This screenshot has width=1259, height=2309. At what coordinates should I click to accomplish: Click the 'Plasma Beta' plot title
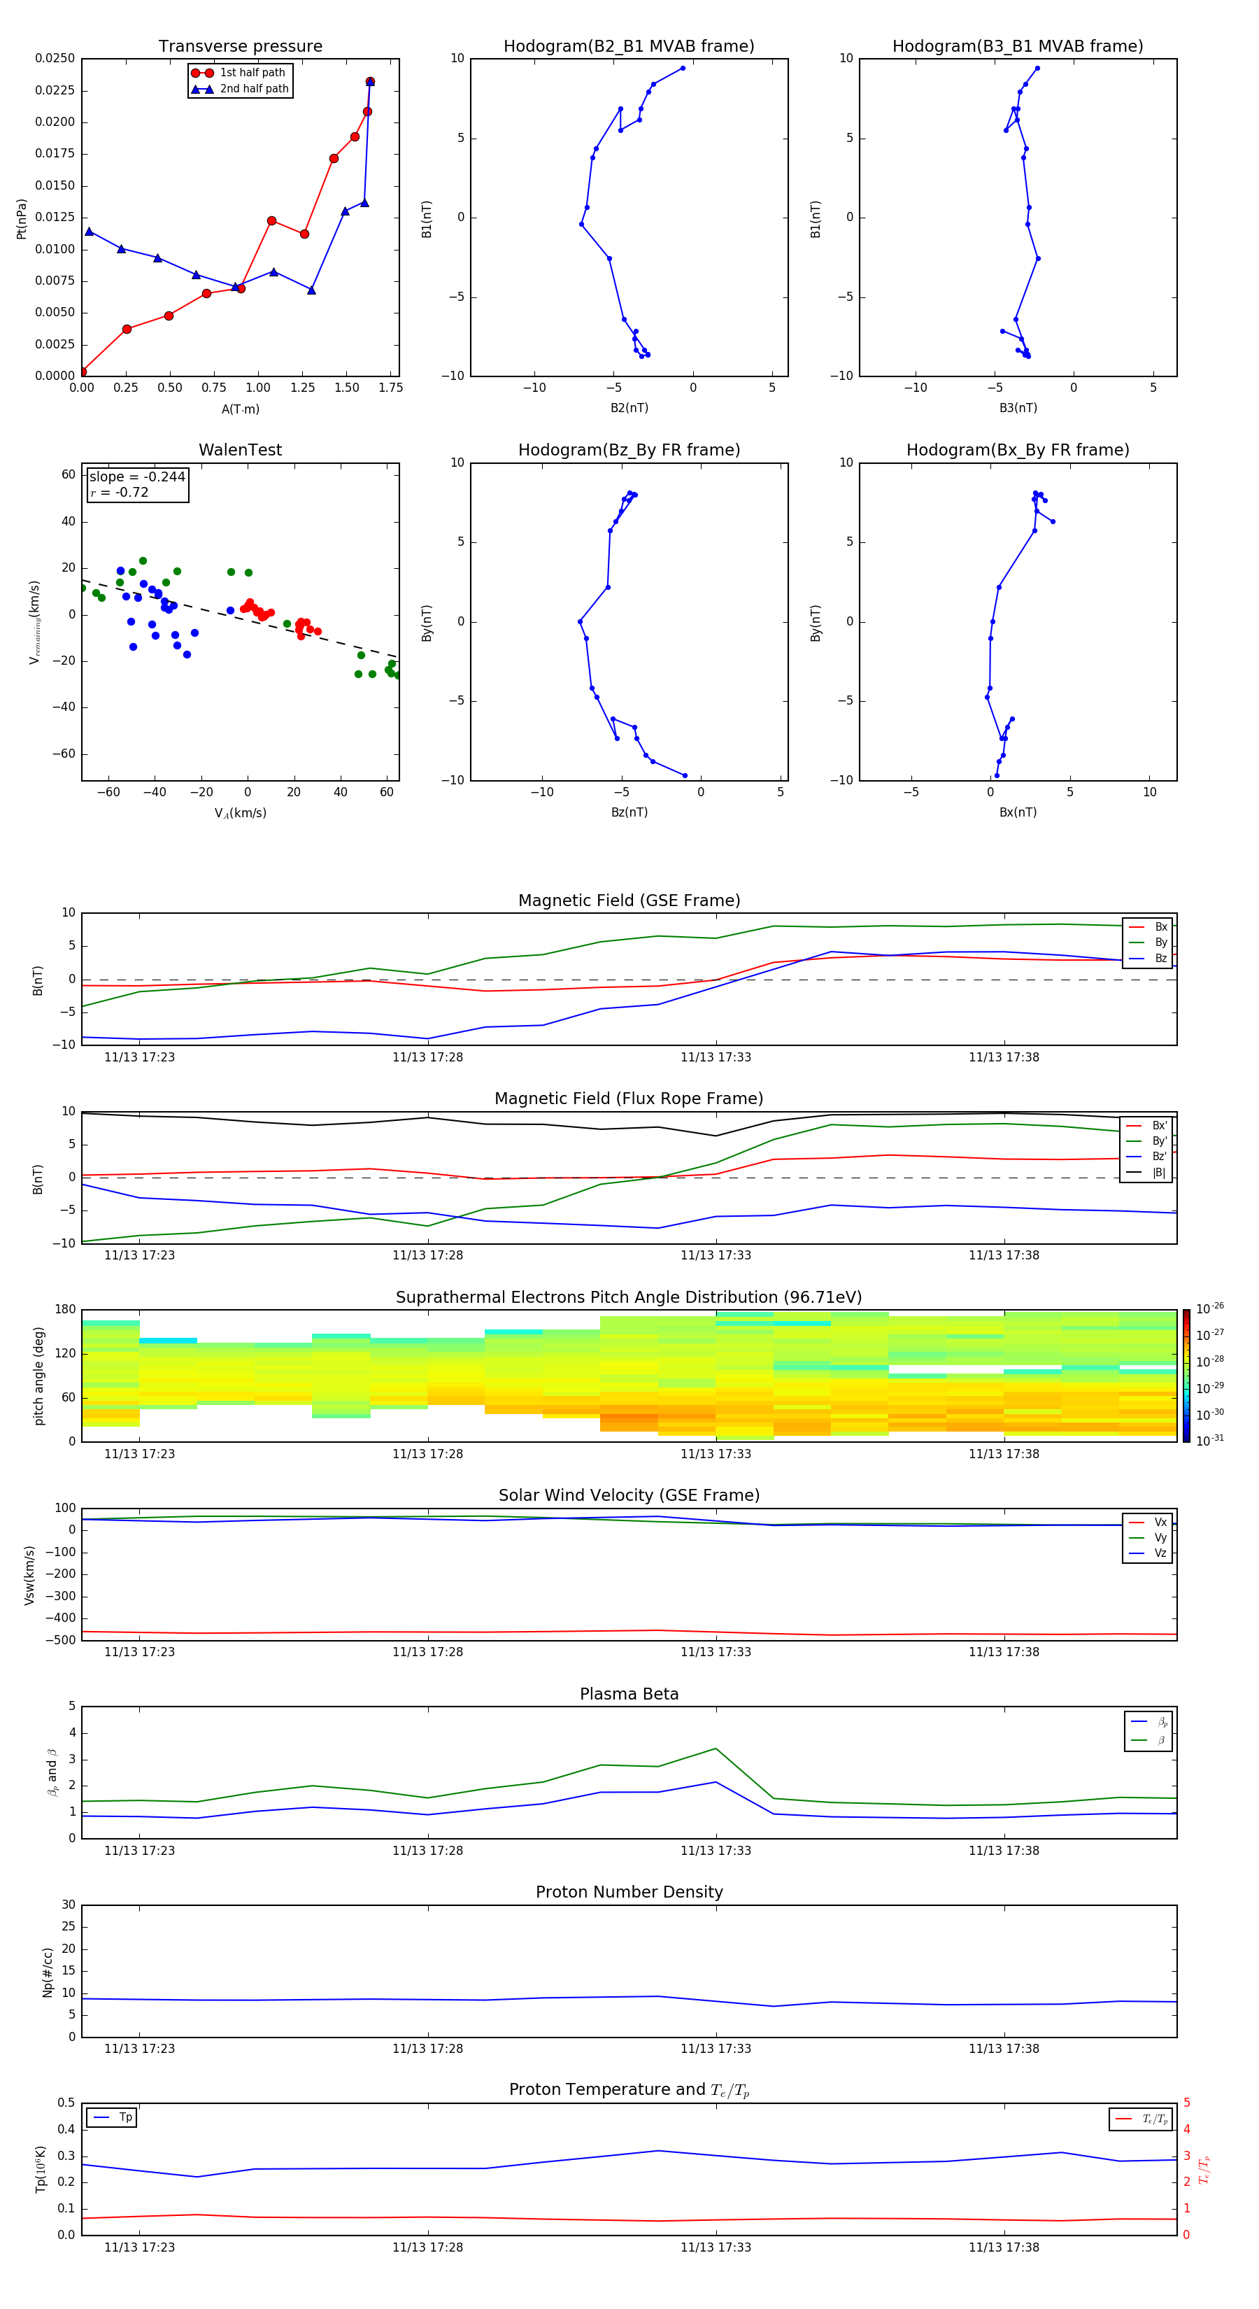(629, 1695)
